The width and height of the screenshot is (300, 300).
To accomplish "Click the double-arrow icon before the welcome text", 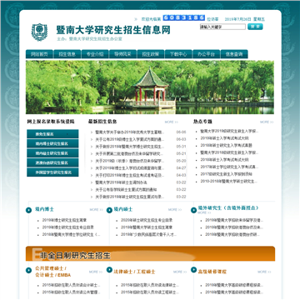I will point(136,19).
